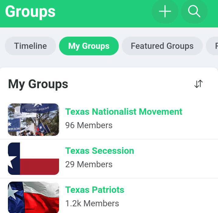Viewport: 218px width, 213px height.
Task: Click the Texas Nationalist Movement title link
Action: pos(124,112)
